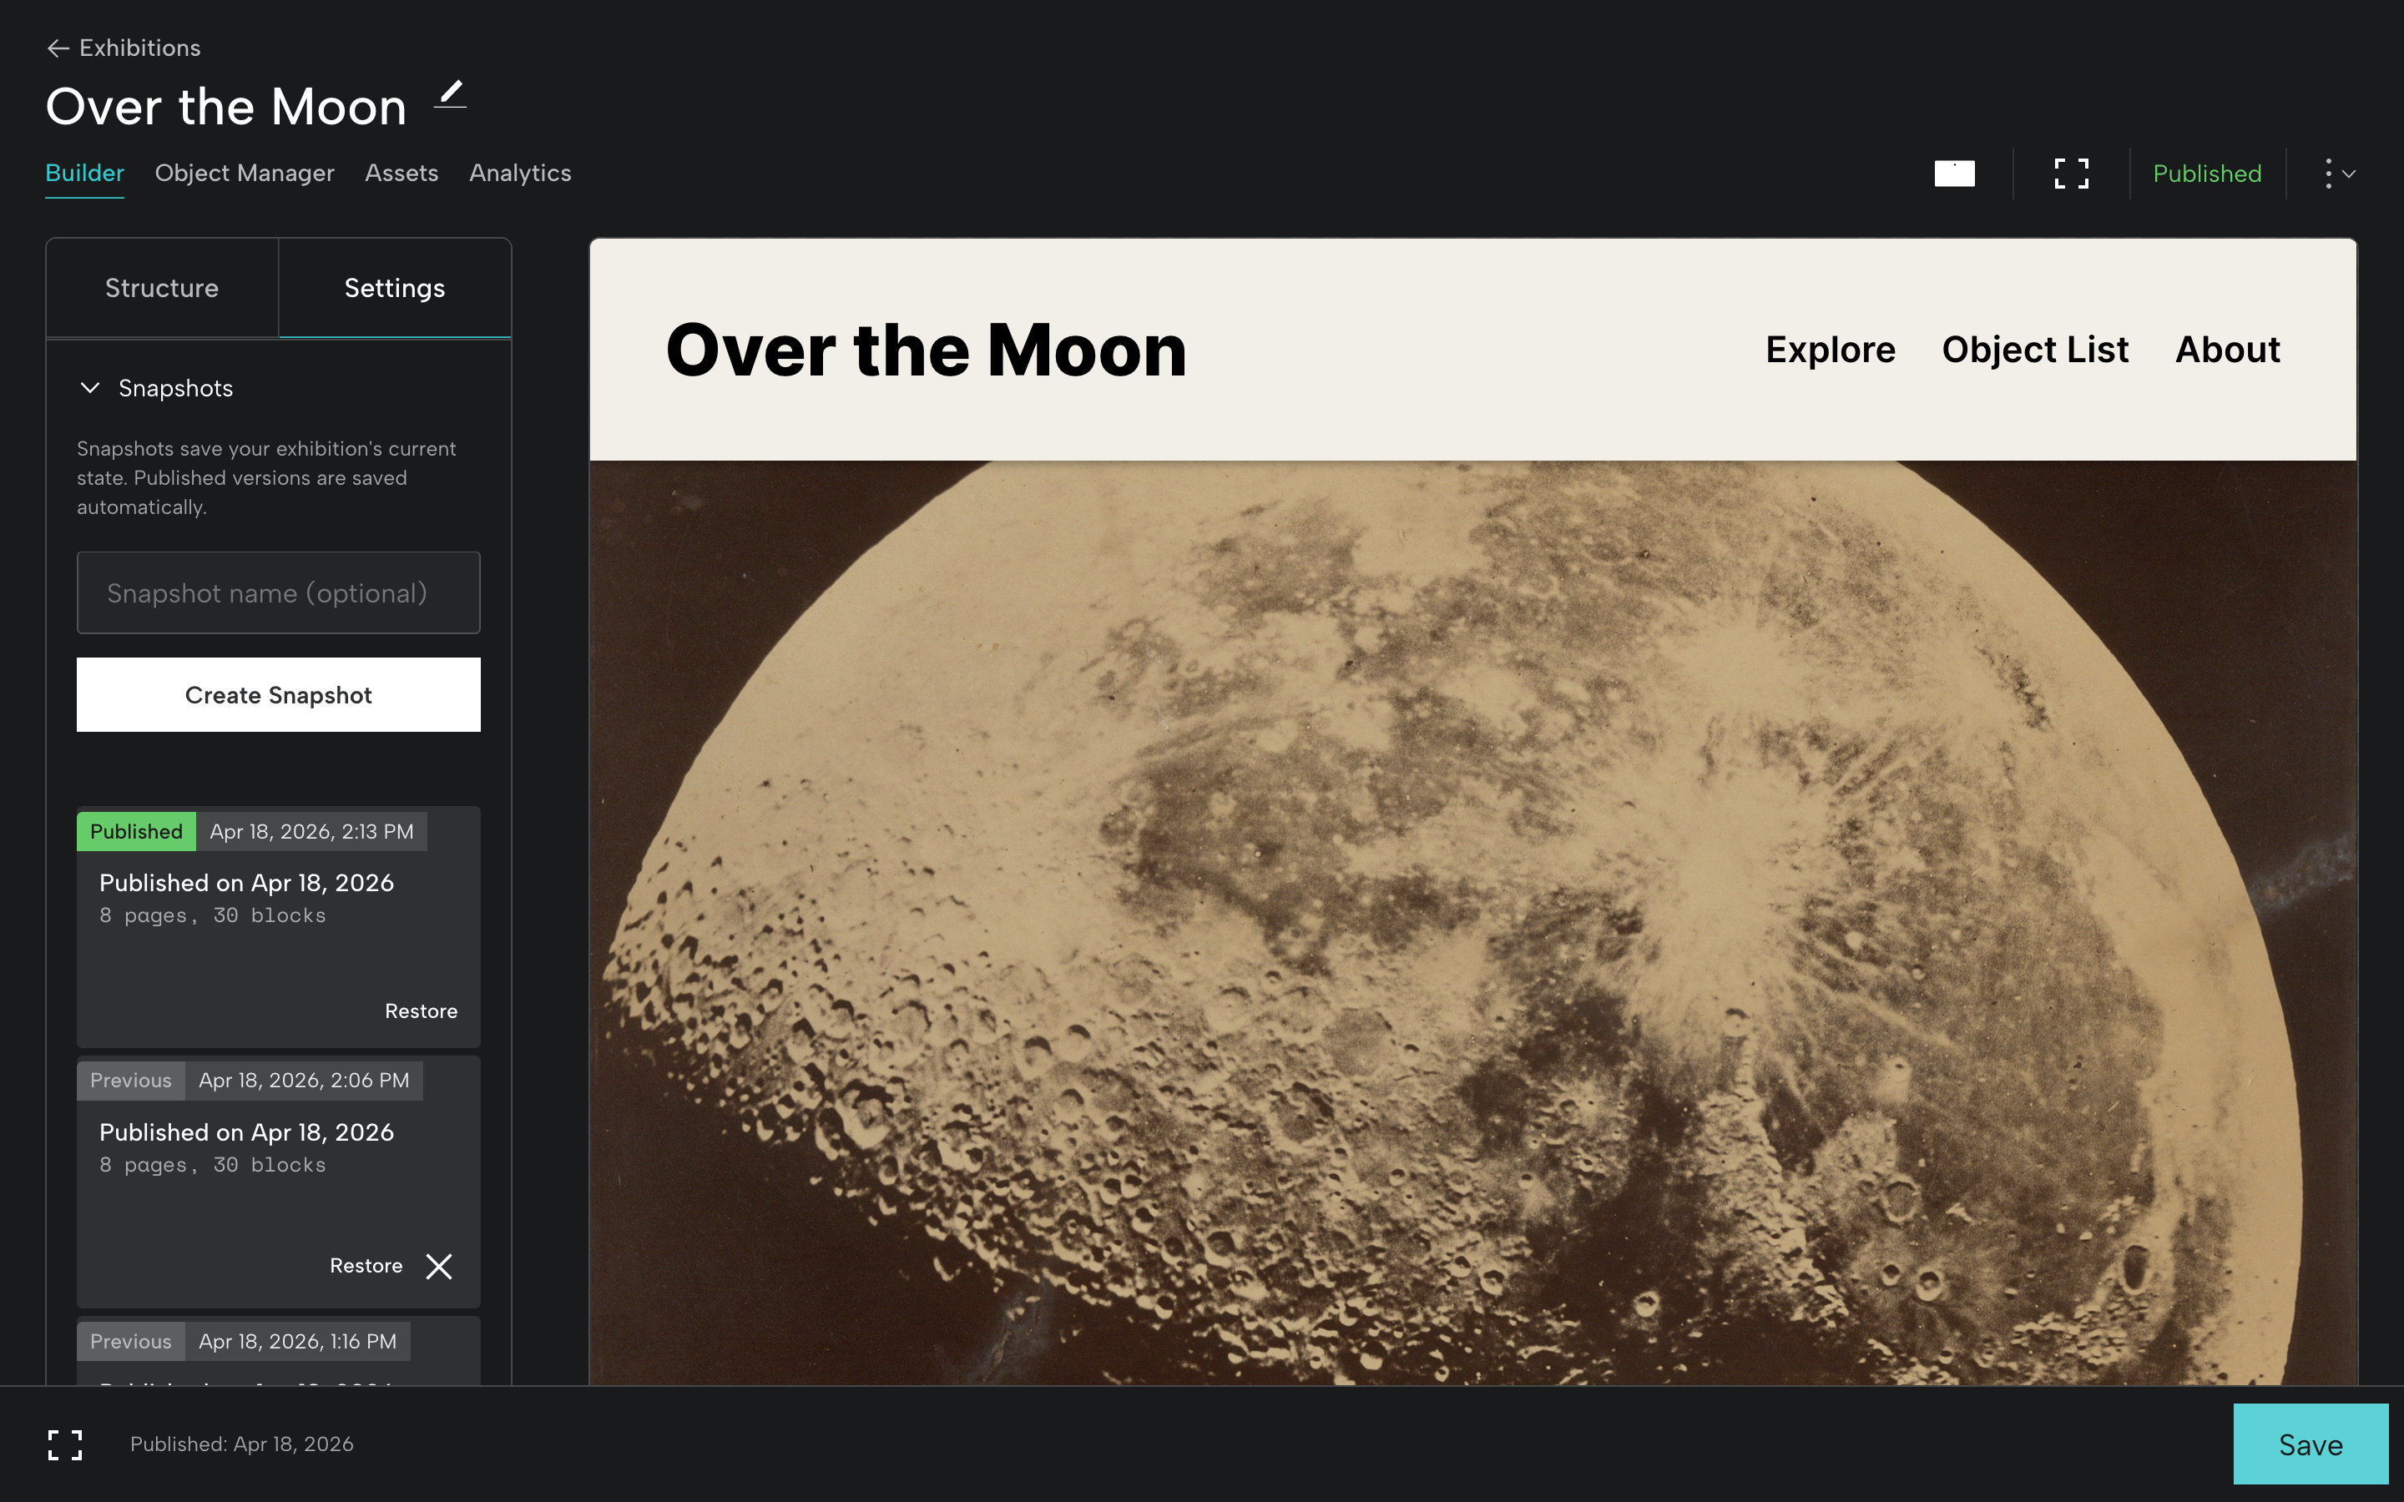Click '8 pages, 30 blocks' in the 2:06 PM card
The height and width of the screenshot is (1502, 2404).
point(213,1164)
